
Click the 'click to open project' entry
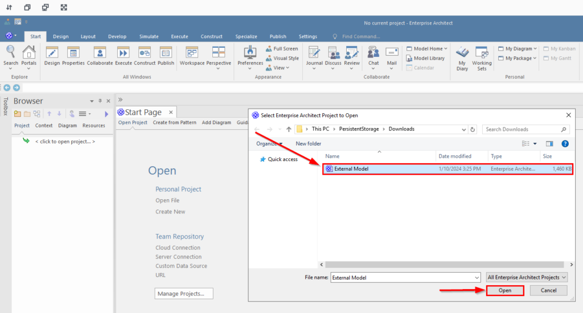65,142
